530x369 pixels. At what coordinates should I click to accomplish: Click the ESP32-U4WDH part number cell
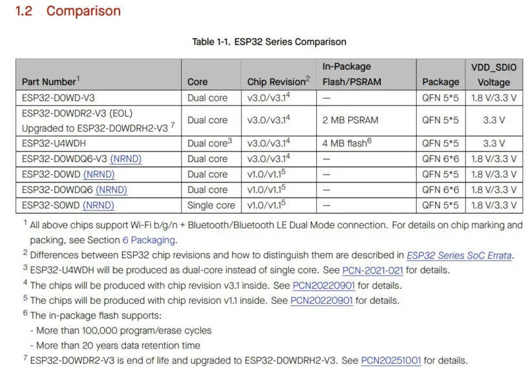tap(55, 143)
